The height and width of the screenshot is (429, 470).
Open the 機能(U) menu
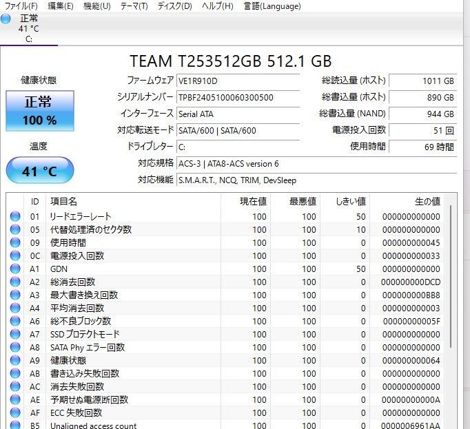coord(96,6)
